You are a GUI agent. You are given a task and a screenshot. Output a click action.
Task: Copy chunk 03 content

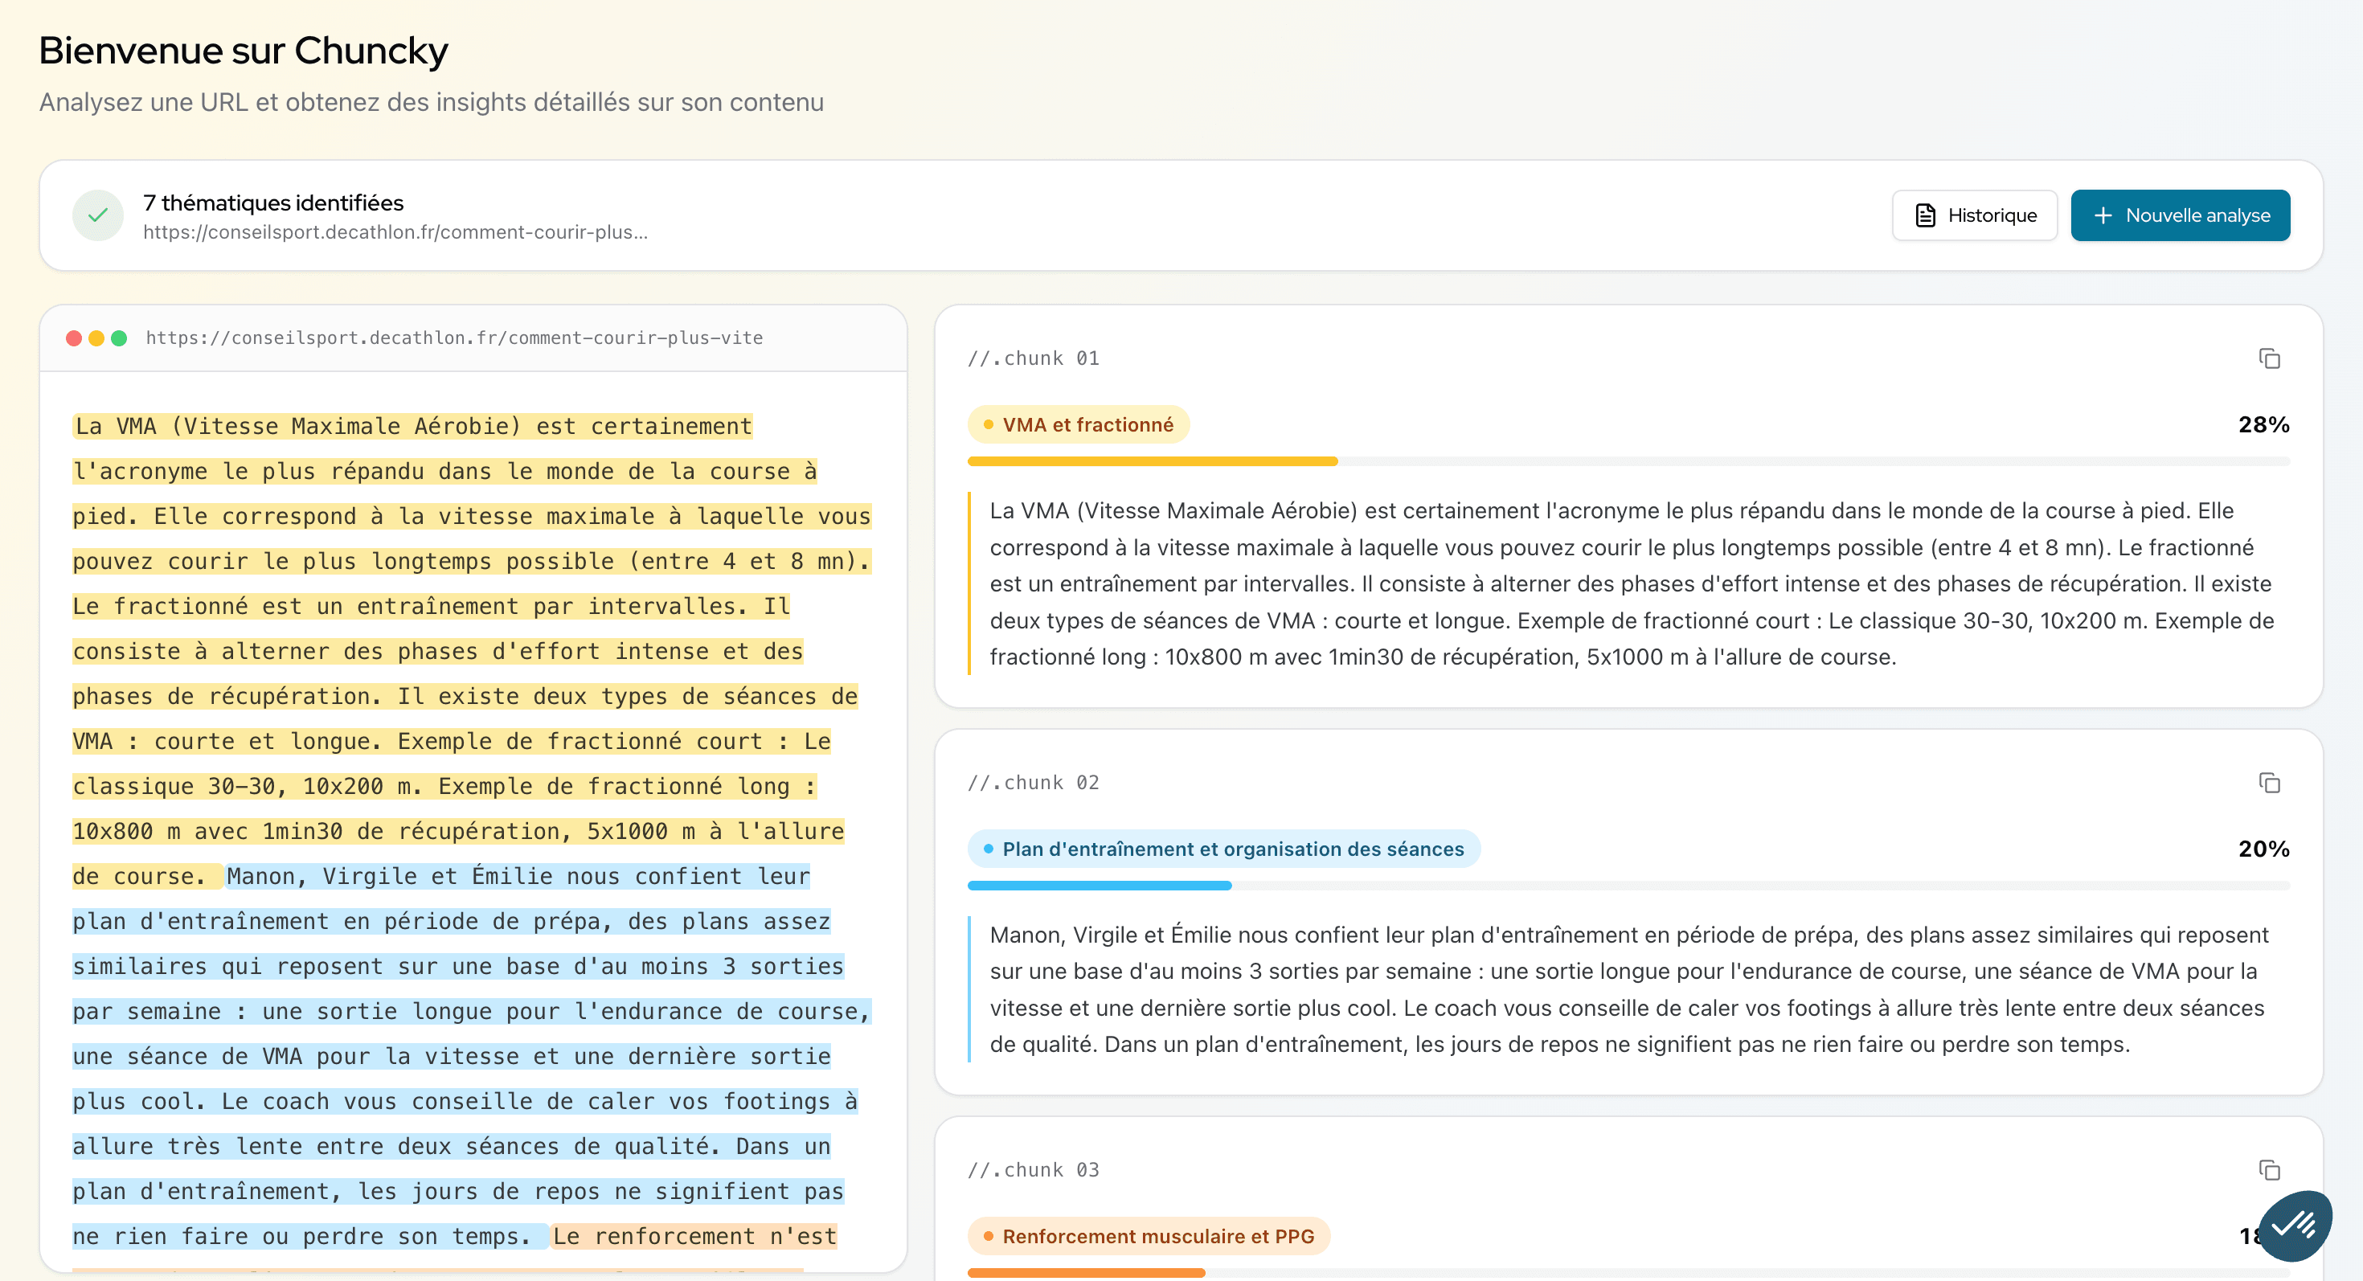2268,1170
